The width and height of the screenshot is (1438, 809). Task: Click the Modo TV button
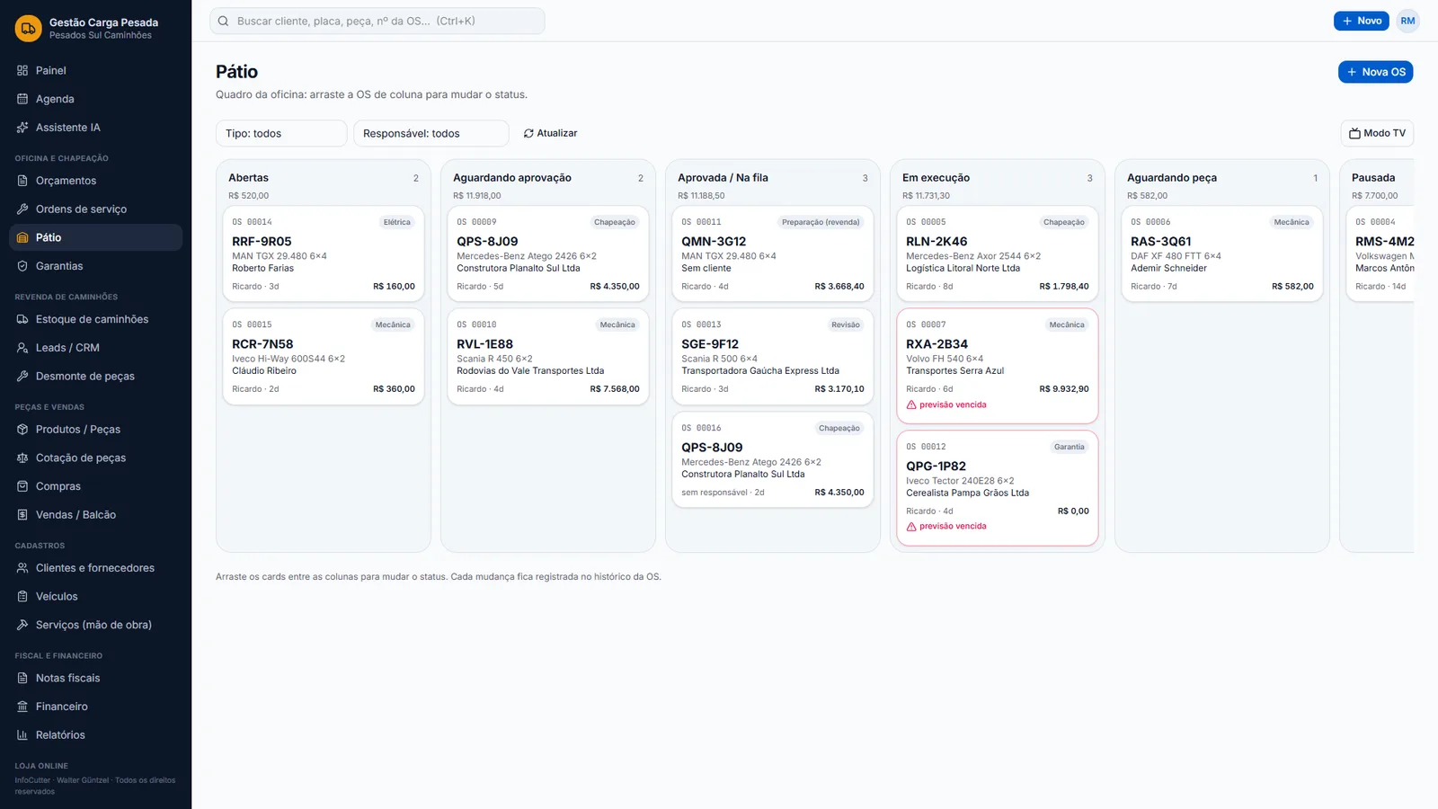[1377, 133]
